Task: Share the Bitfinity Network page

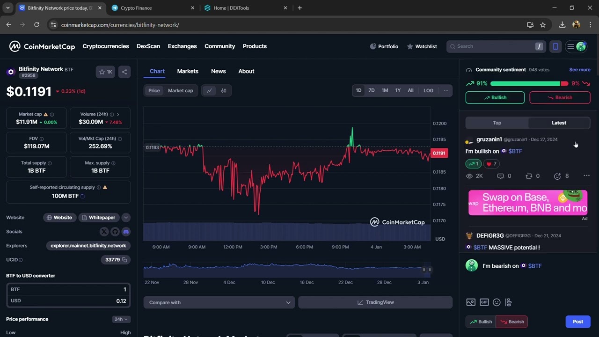Action: pos(124,72)
